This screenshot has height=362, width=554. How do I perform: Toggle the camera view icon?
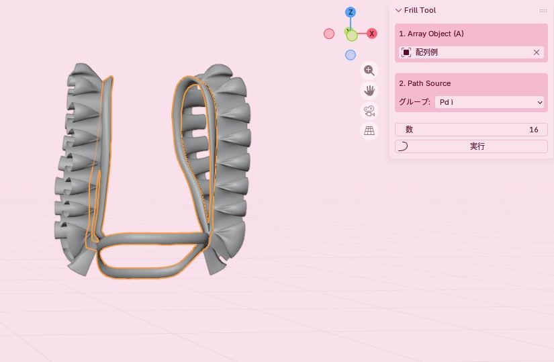point(369,111)
